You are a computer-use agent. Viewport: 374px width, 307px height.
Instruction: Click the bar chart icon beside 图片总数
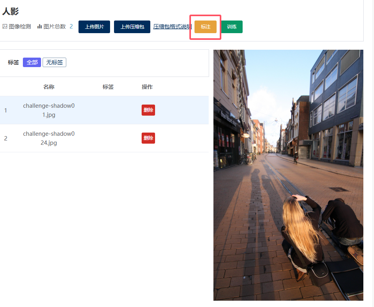pyautogui.click(x=39, y=27)
